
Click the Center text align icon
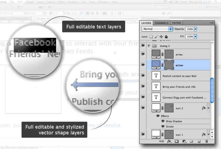coord(93,13)
